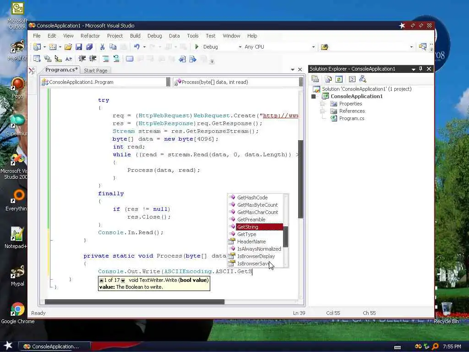Open the Any CPU platform dropdown

pyautogui.click(x=313, y=47)
